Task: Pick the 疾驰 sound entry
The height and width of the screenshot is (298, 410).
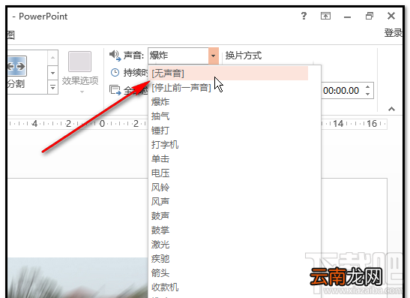Action: coord(229,259)
